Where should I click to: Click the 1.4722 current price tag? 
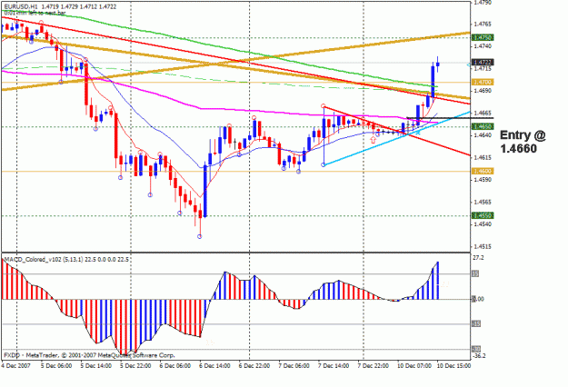tap(483, 63)
